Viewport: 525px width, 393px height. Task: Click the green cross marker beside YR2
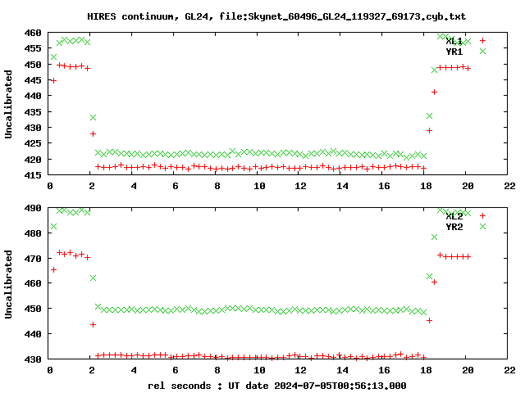click(482, 227)
